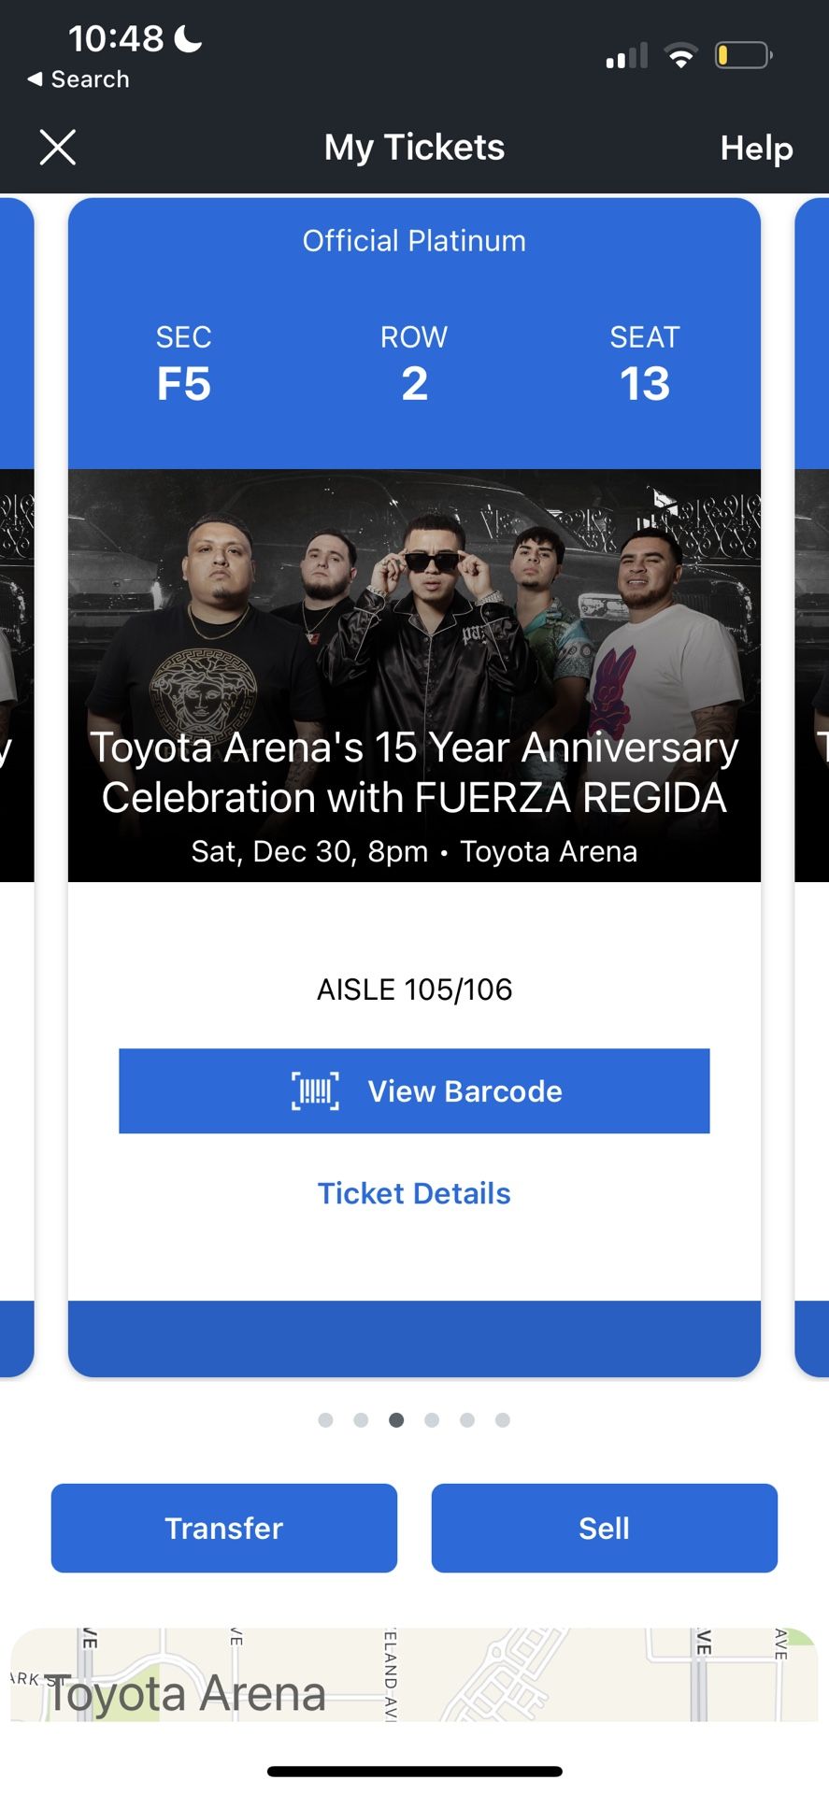Select the fifth page indicator dot
Viewport: 829px width, 1794px height.
(x=467, y=1420)
